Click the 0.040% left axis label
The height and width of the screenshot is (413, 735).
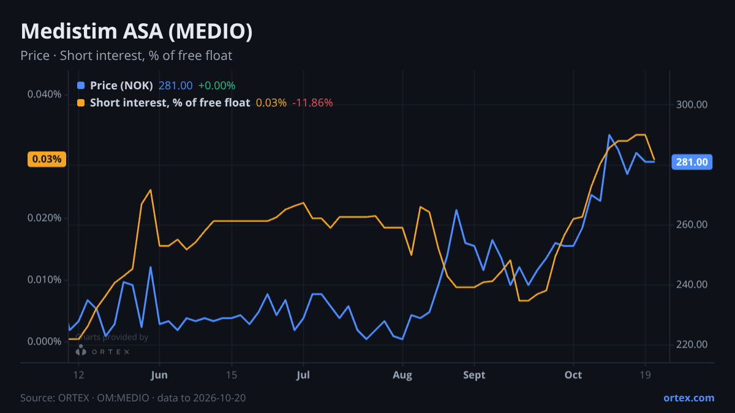(44, 94)
